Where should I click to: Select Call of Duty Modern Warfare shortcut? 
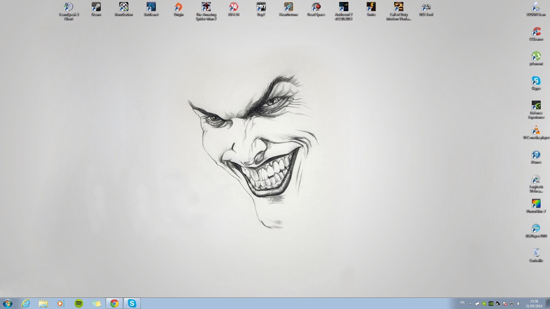(398, 11)
